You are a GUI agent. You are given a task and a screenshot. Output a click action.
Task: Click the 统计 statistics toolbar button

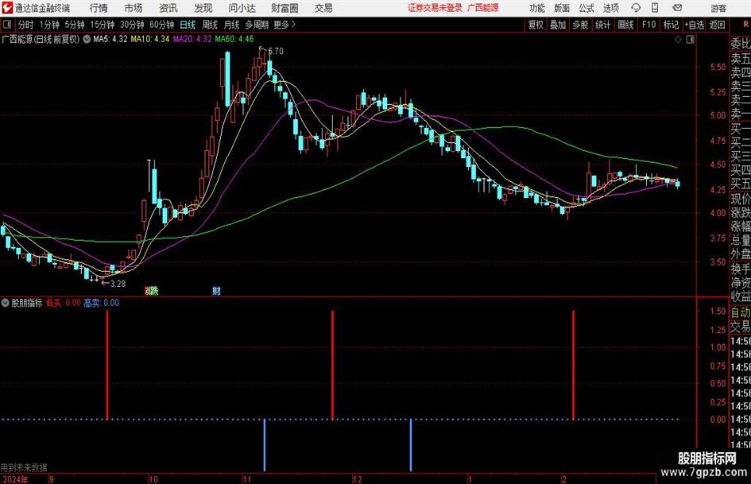pos(602,25)
